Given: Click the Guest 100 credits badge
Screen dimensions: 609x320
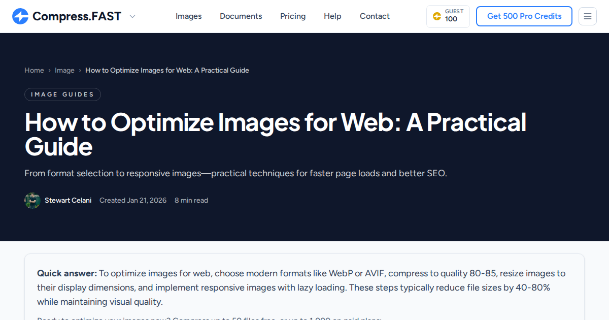Looking at the screenshot, I should 448,16.
